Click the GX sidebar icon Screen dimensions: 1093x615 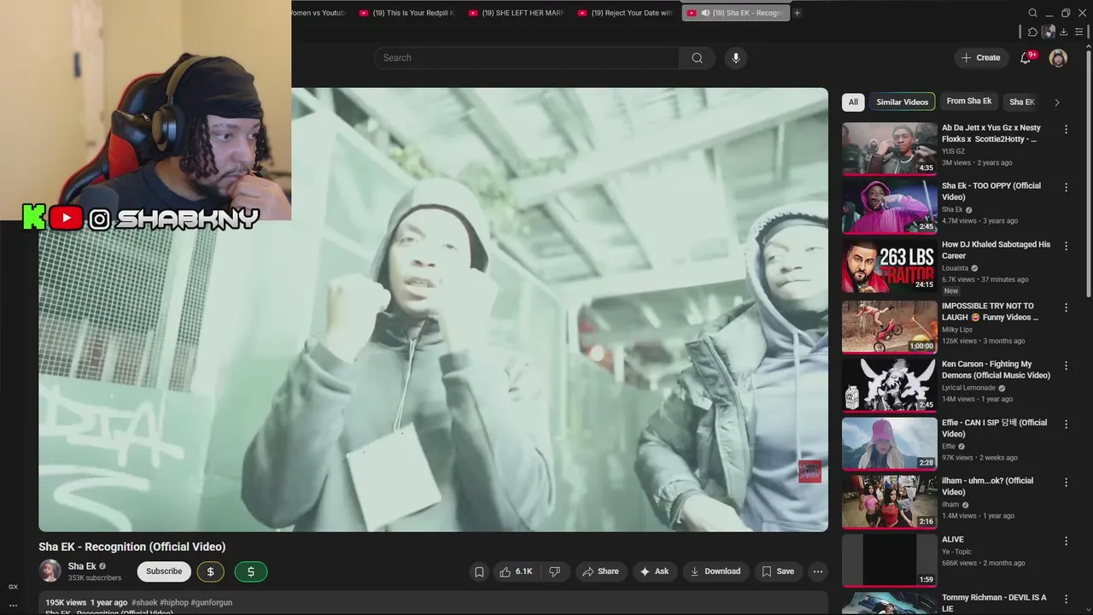coord(13,587)
